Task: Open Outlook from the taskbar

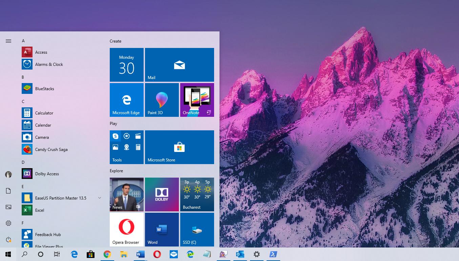Action: [240, 254]
